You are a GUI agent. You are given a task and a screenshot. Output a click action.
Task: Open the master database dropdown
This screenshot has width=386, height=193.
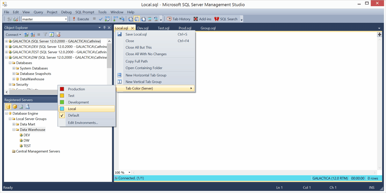[x=66, y=19]
